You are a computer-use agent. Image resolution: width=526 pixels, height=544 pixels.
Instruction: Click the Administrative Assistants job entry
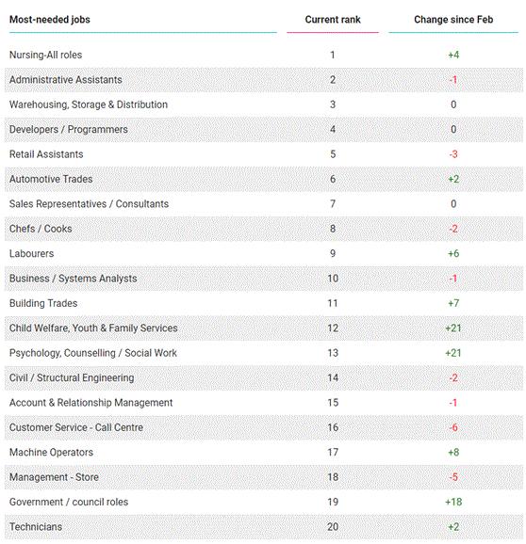click(66, 80)
